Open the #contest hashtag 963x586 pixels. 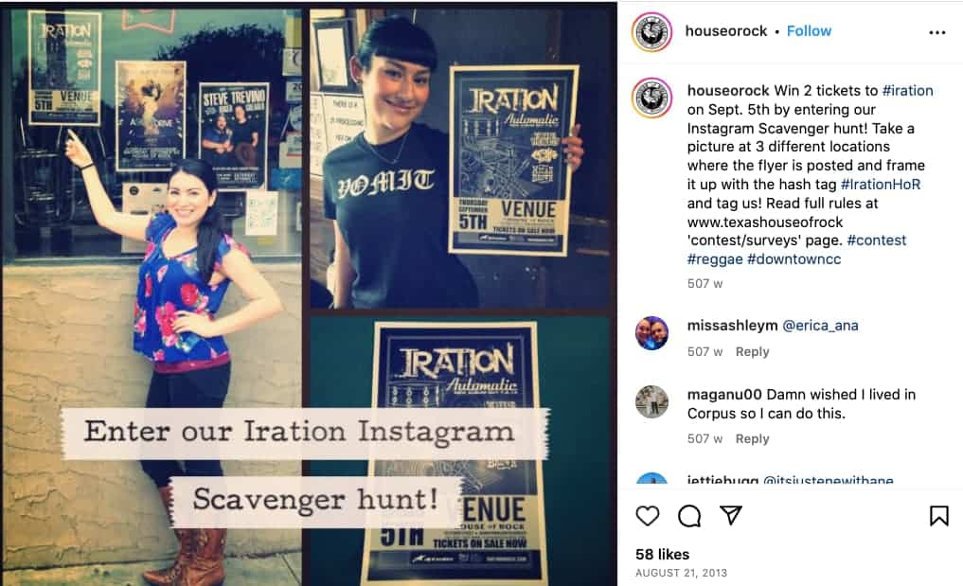(877, 240)
